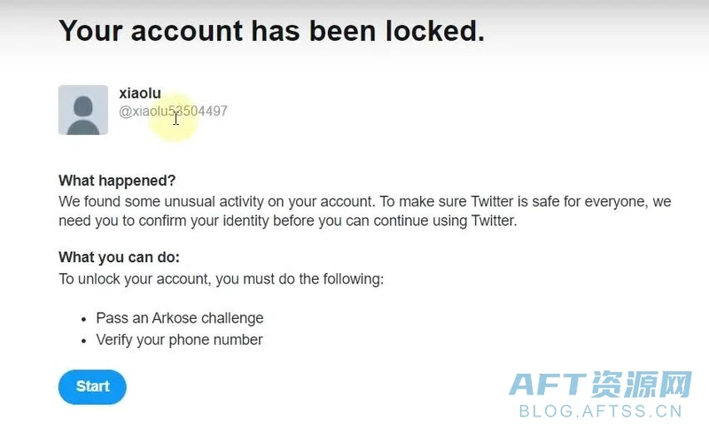
Task: Click the BLOG.AFTSS.CN watermark text
Action: point(601,411)
